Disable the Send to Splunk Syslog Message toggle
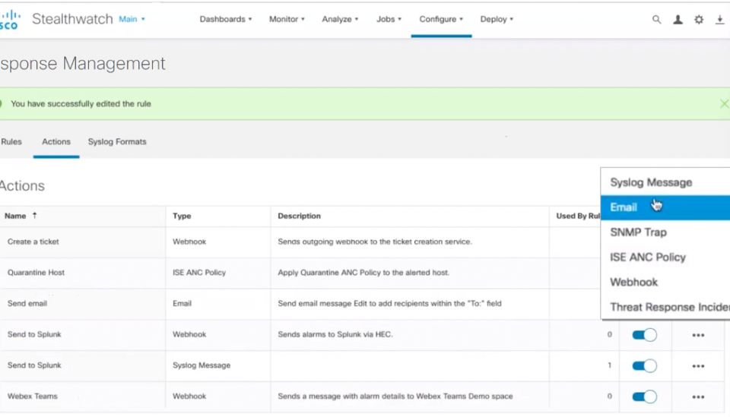The height and width of the screenshot is (417, 730). [644, 366]
